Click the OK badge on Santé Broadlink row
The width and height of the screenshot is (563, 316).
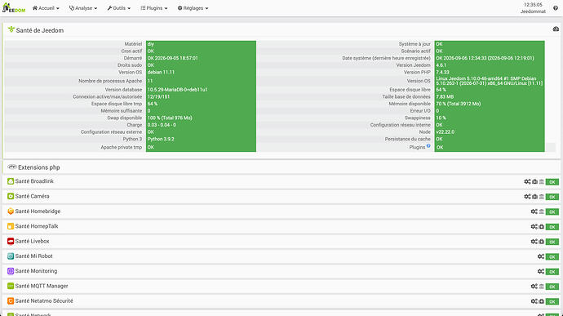click(552, 182)
